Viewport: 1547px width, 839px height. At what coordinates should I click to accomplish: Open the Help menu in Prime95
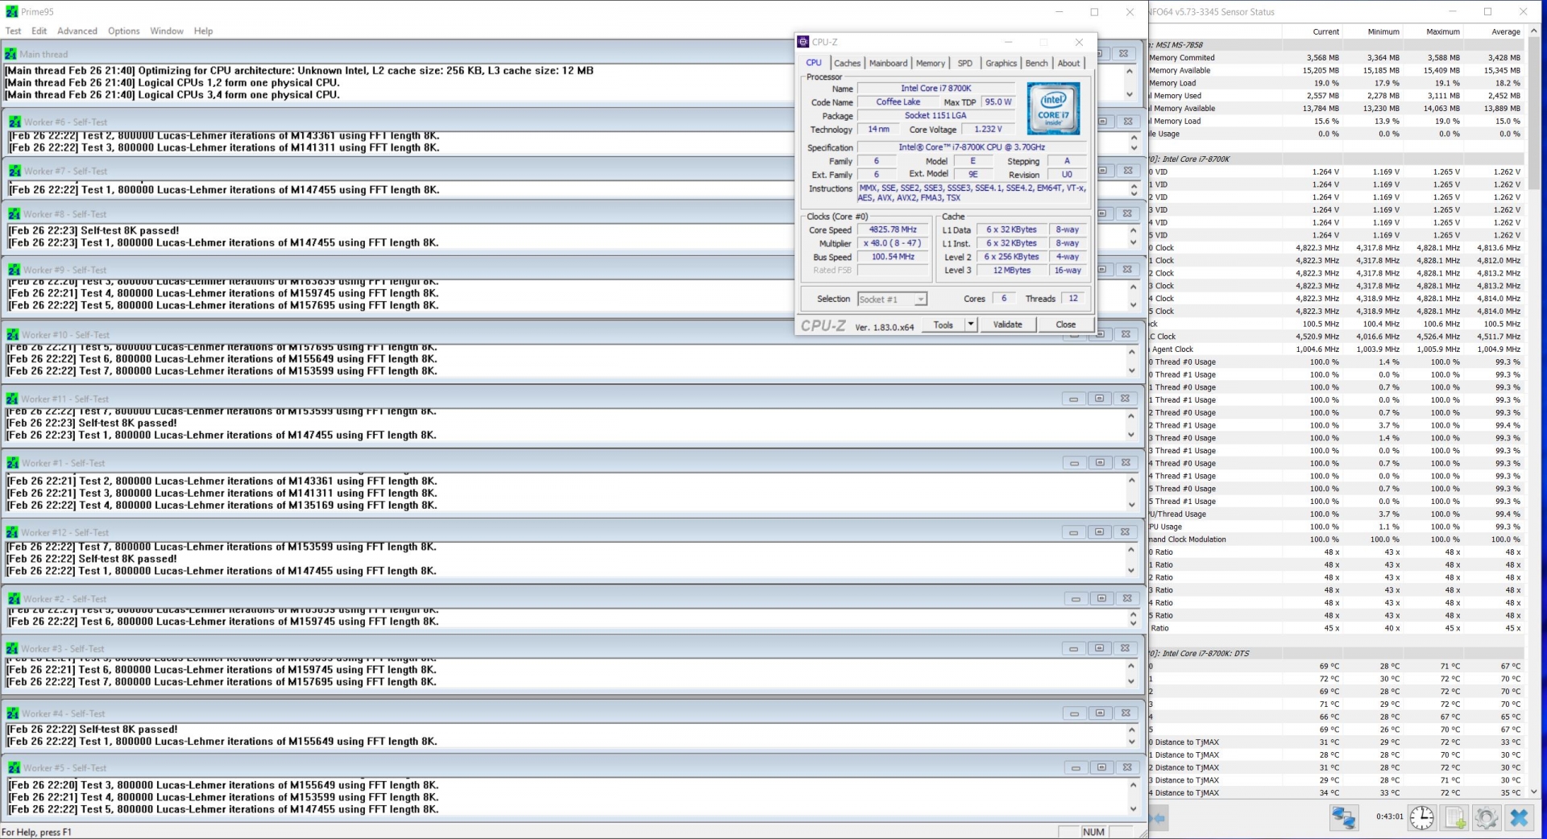pos(203,31)
